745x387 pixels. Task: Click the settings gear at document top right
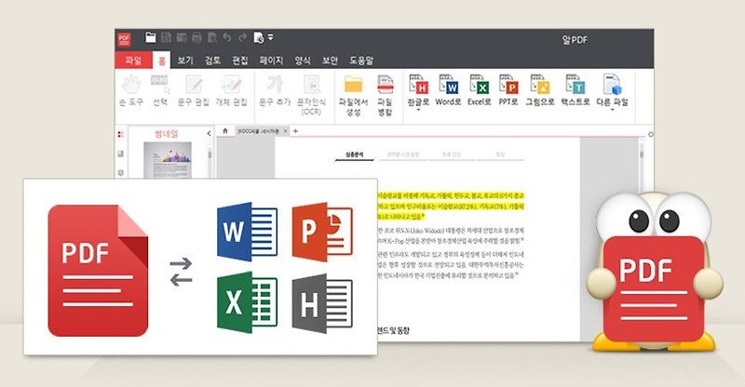(x=650, y=134)
